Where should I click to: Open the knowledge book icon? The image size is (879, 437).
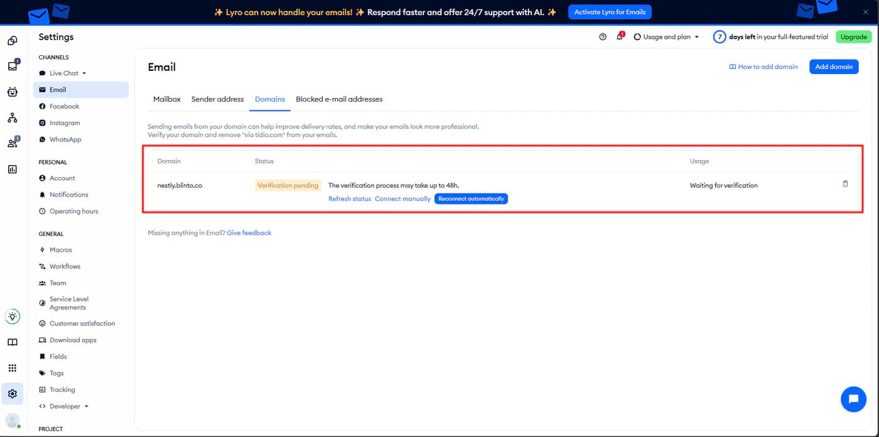(x=12, y=343)
